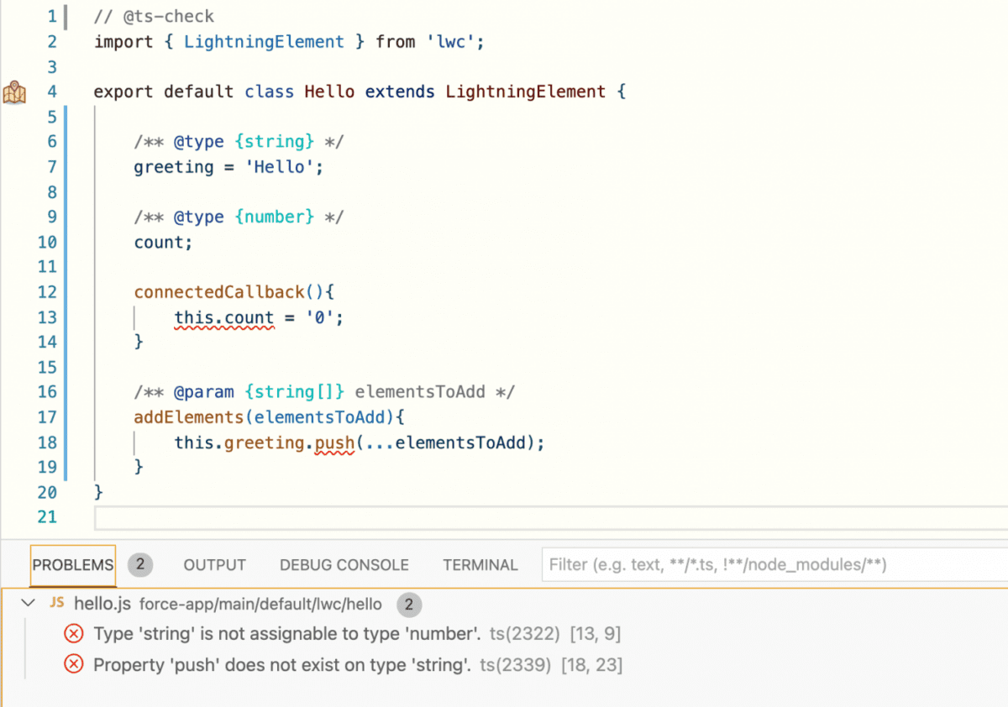1008x707 pixels.
Task: Click LightningElement after extends on line 4
Action: pos(526,92)
